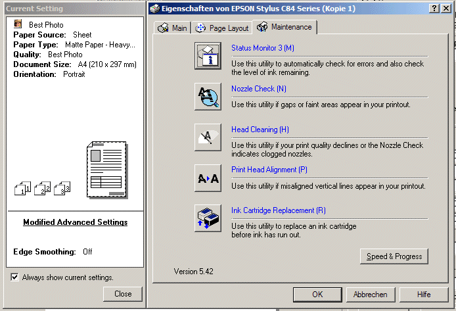Click collate pages icon numbered 3
Viewport: 456px width, 311px height.
(62, 189)
